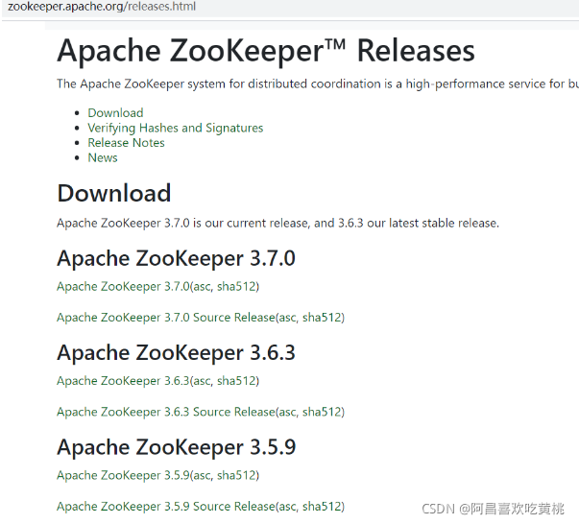Open the Download table-of-contents link
Screen dimensions: 579x524
[115, 112]
